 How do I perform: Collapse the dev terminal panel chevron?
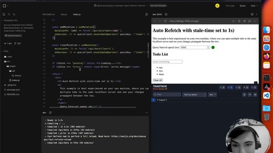coord(146,113)
